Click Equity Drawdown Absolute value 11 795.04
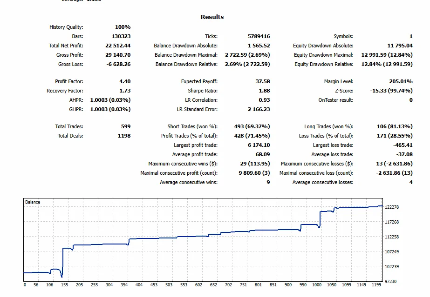The image size is (430, 297). [400, 46]
